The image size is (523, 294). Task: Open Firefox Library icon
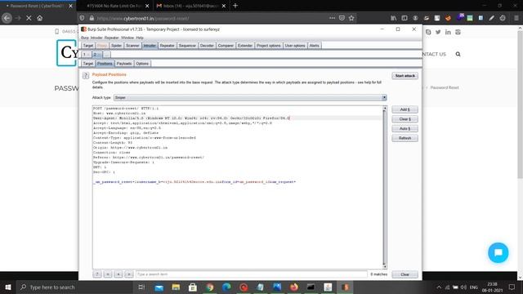pyautogui.click(x=394, y=18)
